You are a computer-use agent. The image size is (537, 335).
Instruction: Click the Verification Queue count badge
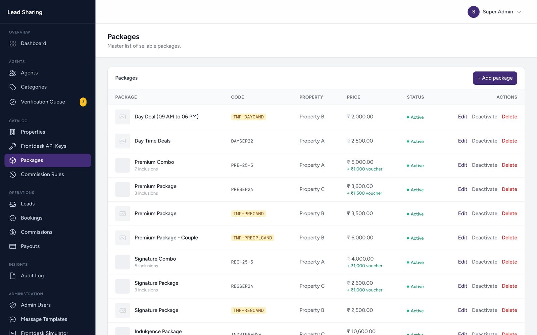83,102
